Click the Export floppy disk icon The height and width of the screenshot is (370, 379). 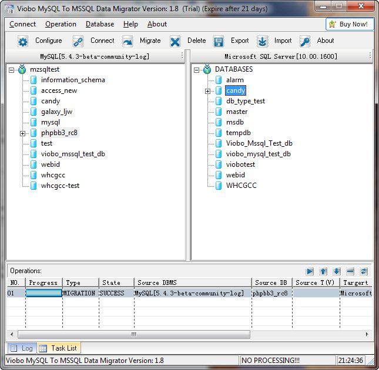(x=219, y=42)
